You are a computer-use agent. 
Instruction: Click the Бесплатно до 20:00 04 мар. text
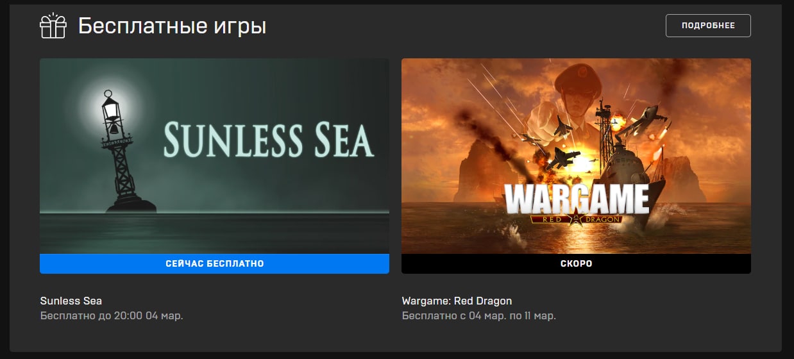112,316
